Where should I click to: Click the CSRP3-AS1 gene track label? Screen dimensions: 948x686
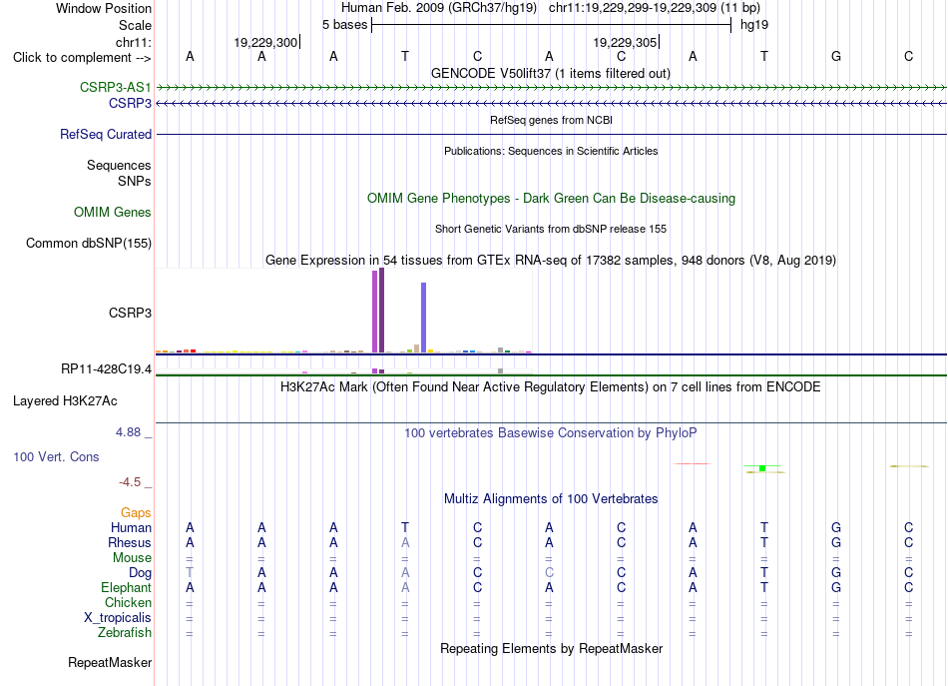pos(115,87)
